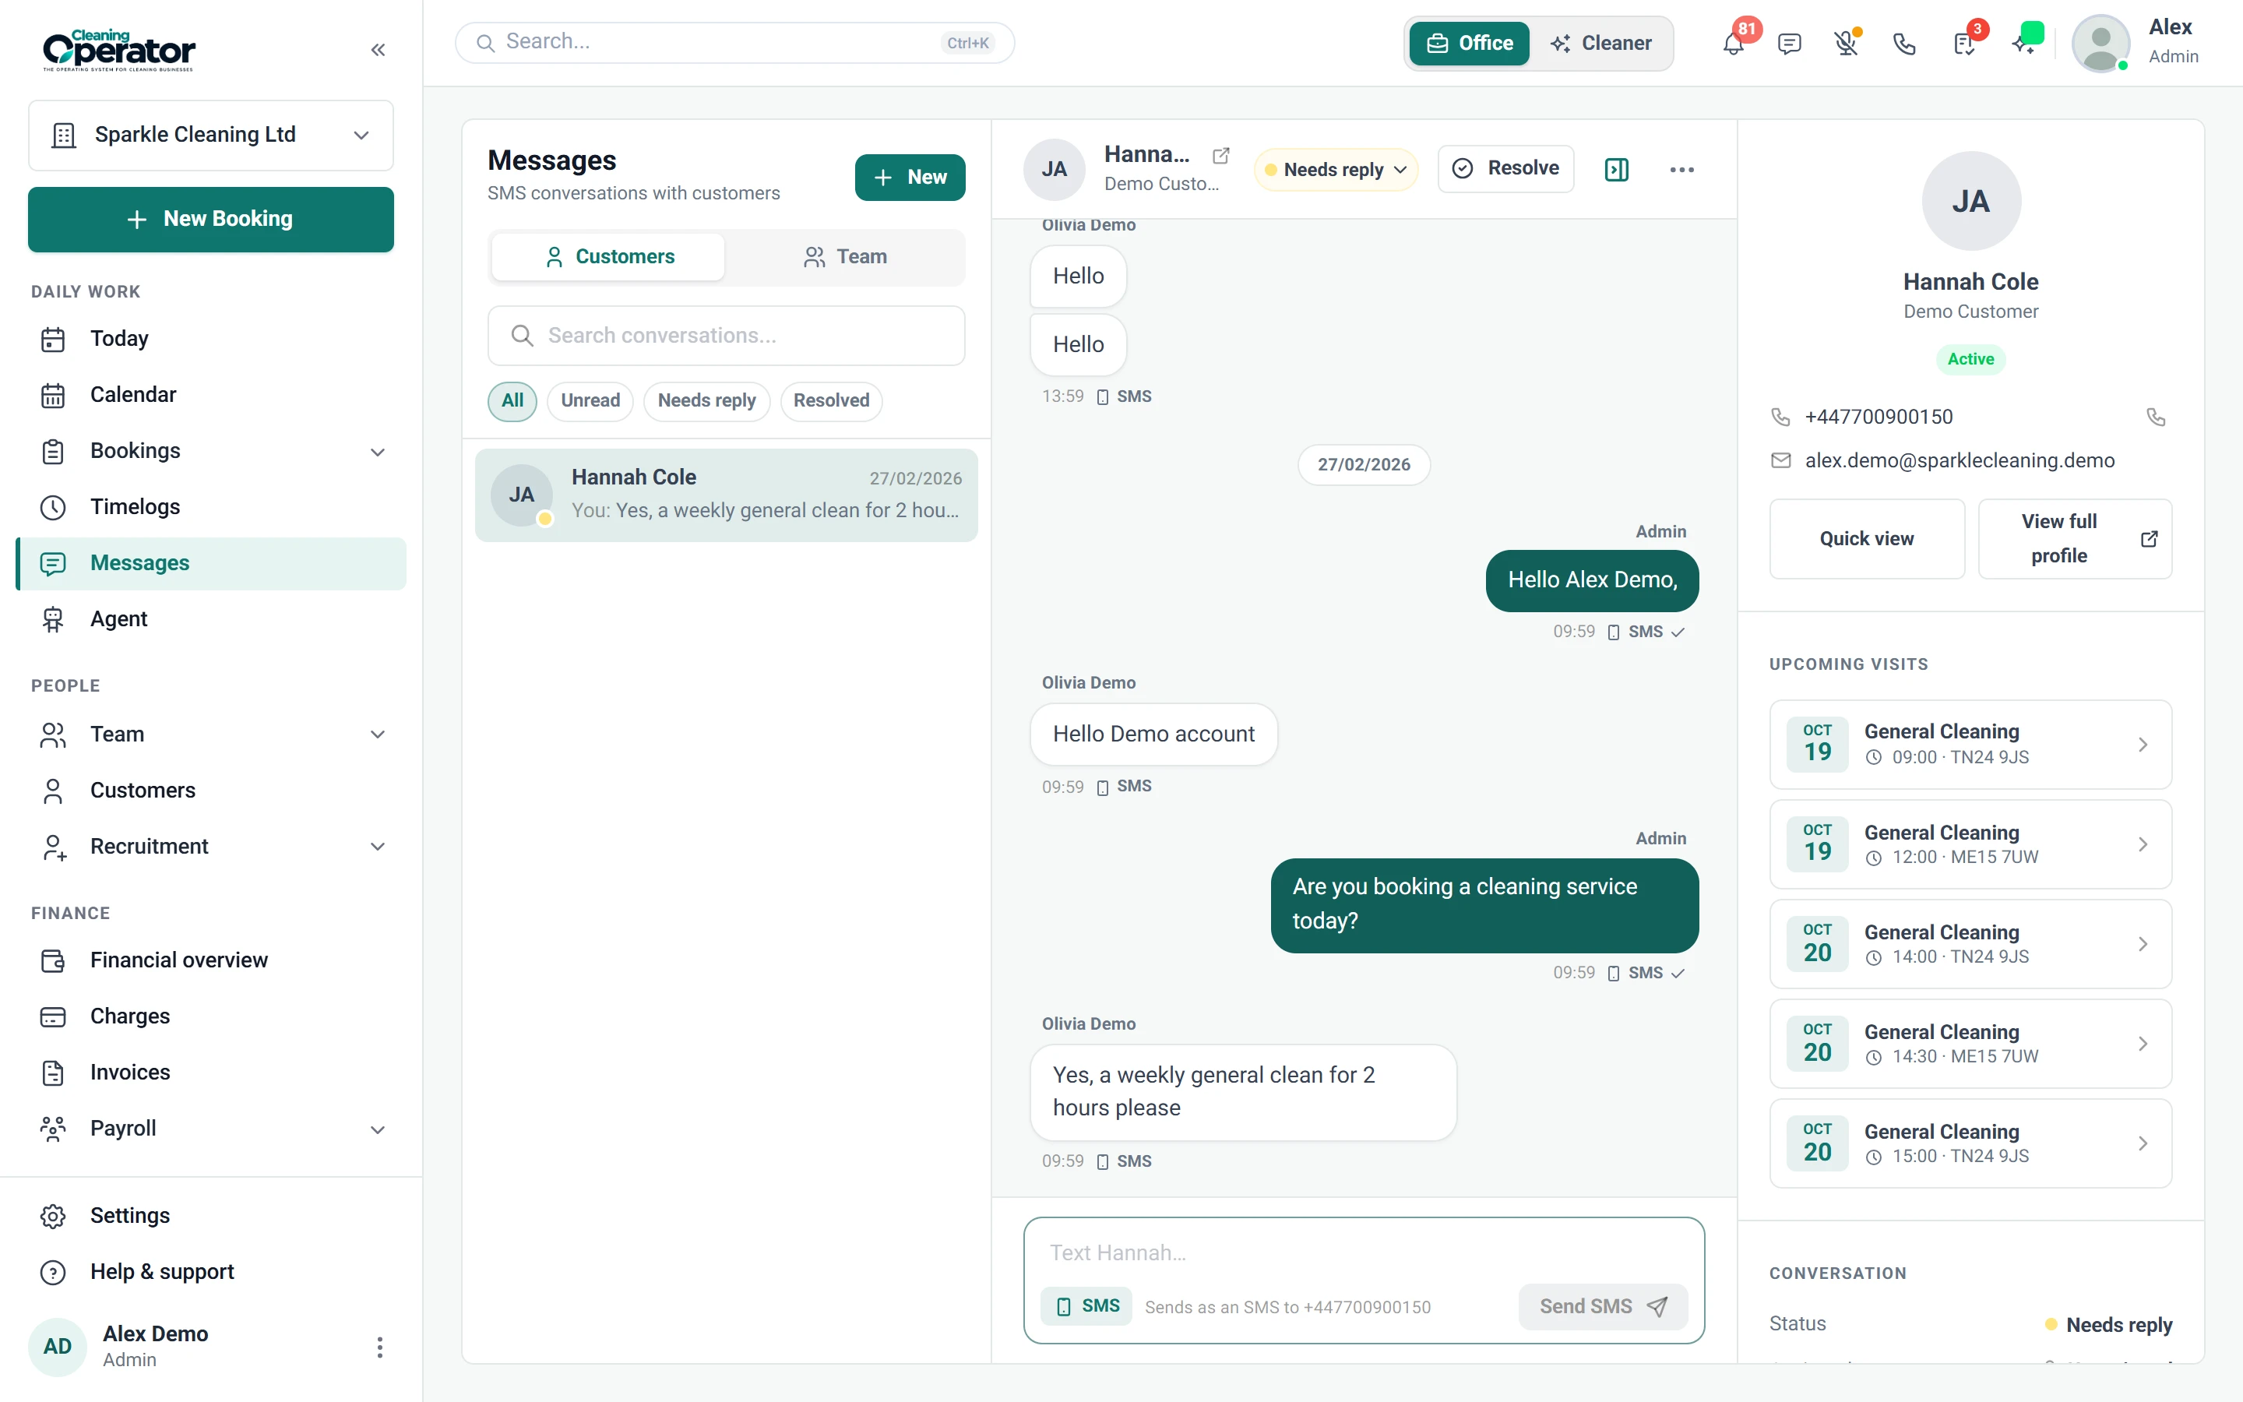Select the All conversations filter

(x=512, y=400)
